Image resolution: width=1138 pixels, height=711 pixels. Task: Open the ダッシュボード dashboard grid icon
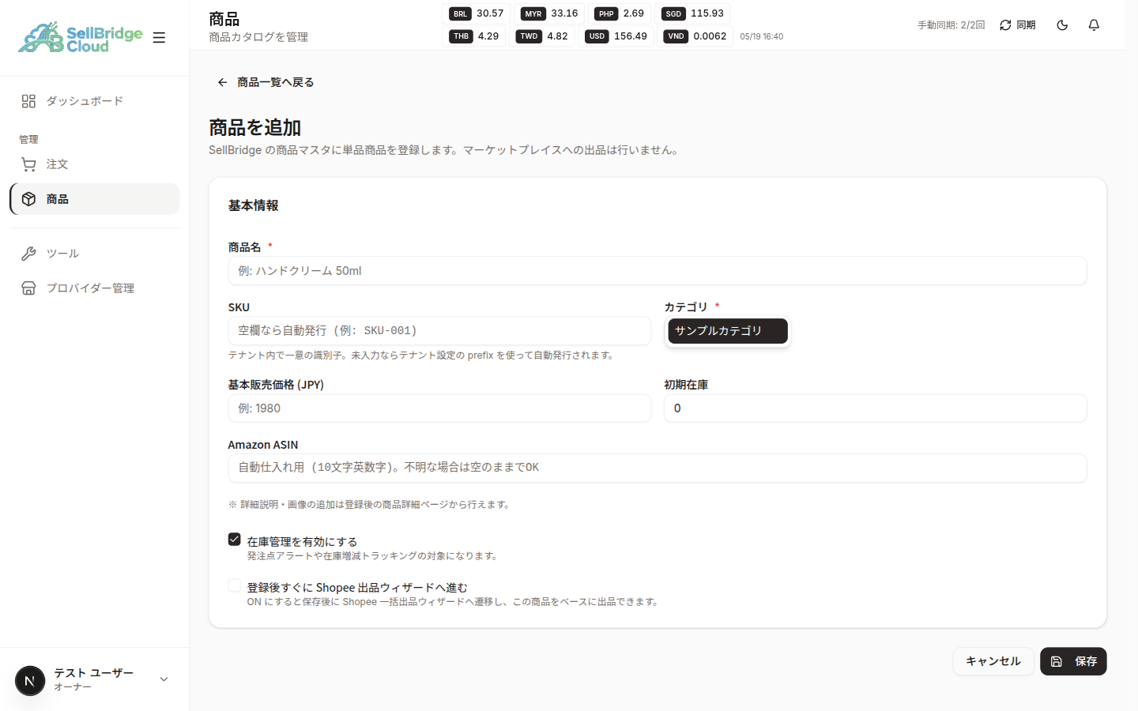pyautogui.click(x=28, y=101)
